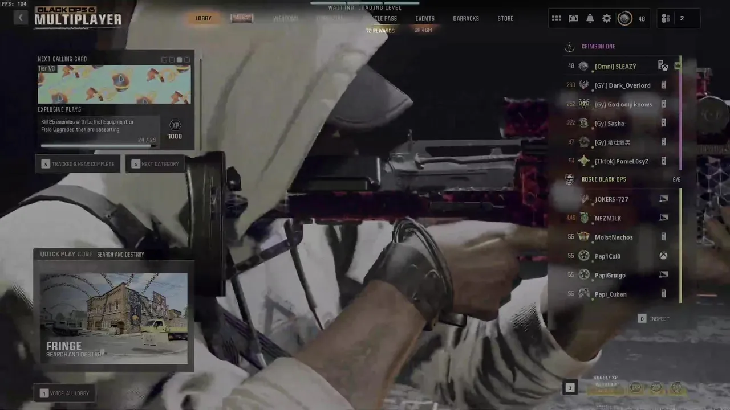Click Pap1Cul0's rank emblem icon
This screenshot has height=410, width=730.
(x=583, y=256)
